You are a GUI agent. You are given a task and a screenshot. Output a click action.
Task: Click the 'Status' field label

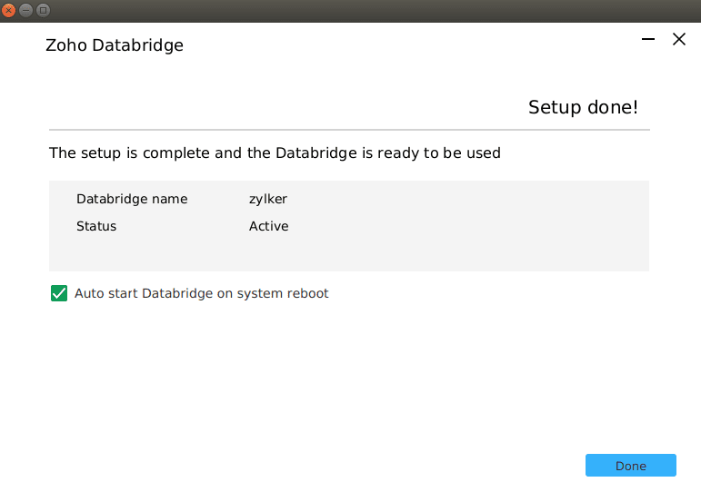pyautogui.click(x=96, y=226)
